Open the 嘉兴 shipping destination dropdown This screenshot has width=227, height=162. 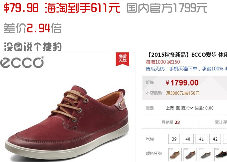pyautogui.click(x=187, y=108)
